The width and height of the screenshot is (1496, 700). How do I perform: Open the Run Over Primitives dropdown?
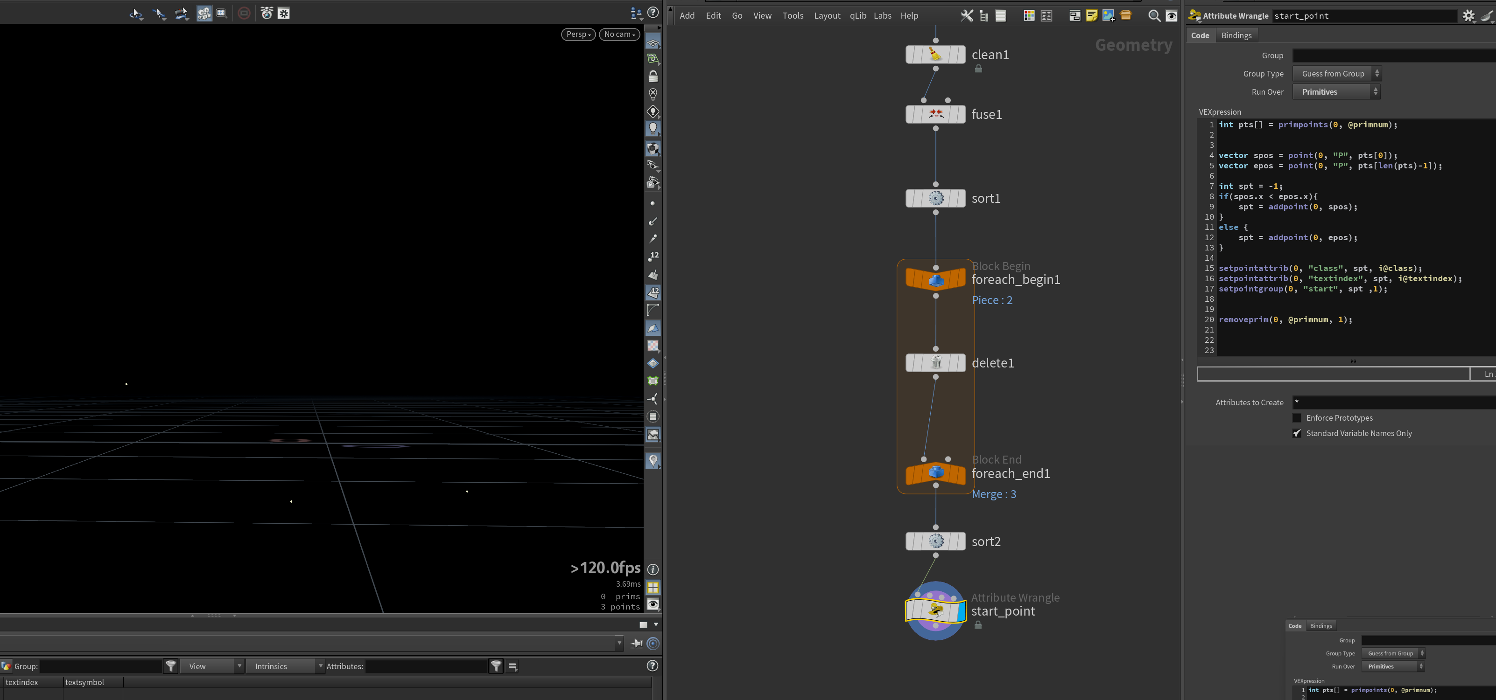1336,92
